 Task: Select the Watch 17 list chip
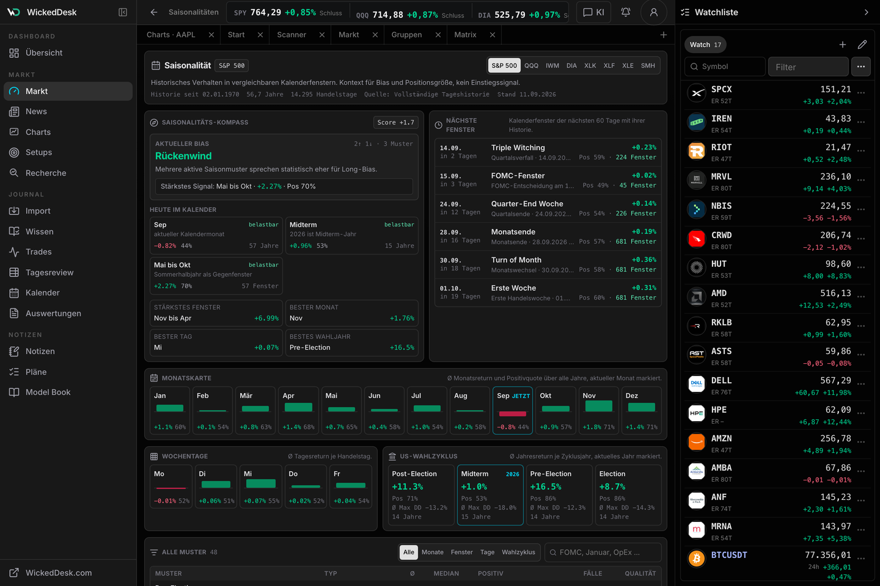click(706, 45)
